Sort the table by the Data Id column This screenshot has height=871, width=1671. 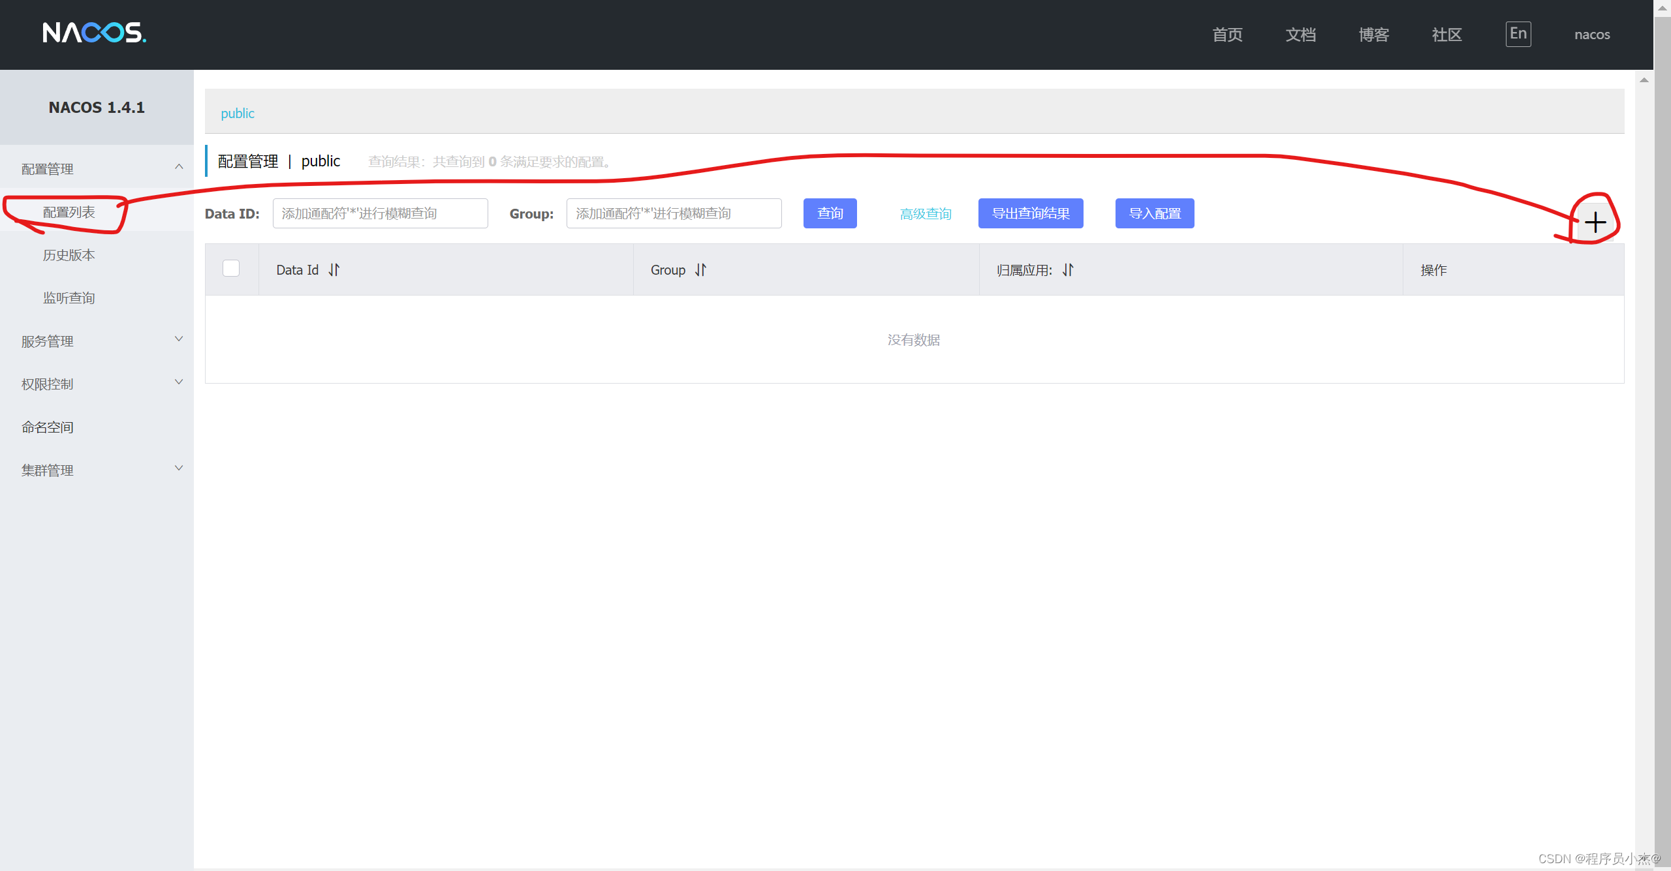pos(334,269)
